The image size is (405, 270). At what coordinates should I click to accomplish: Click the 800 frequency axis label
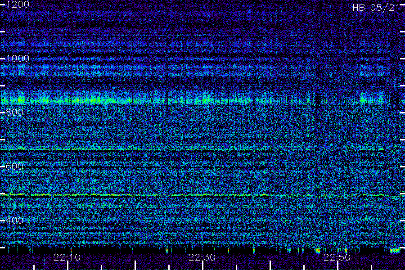tap(14, 112)
